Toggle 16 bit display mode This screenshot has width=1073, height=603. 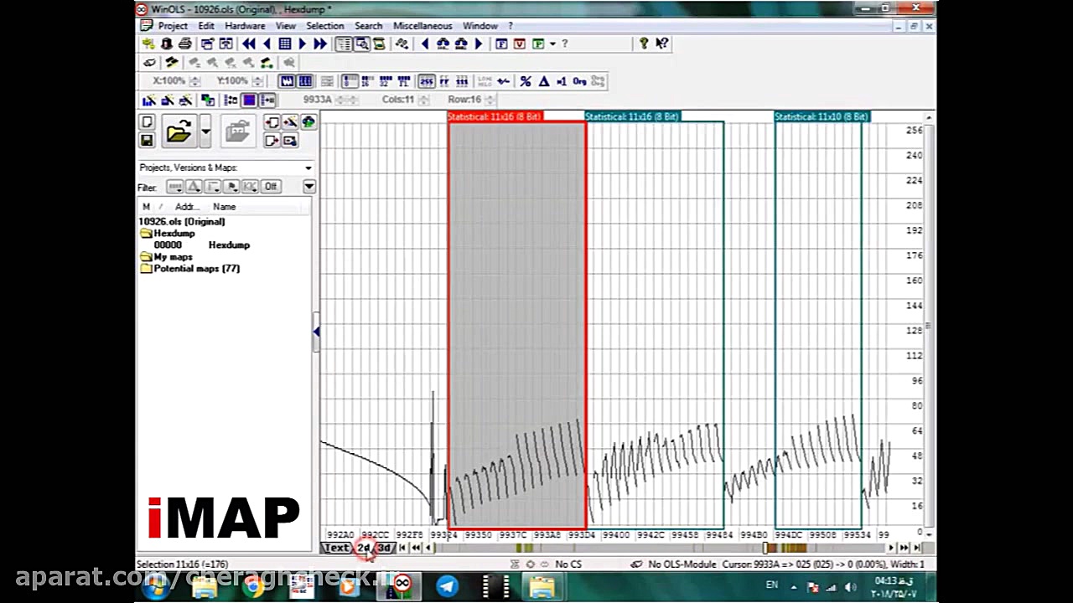pos(367,81)
